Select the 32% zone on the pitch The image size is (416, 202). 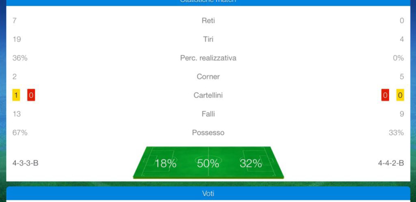[x=251, y=163]
